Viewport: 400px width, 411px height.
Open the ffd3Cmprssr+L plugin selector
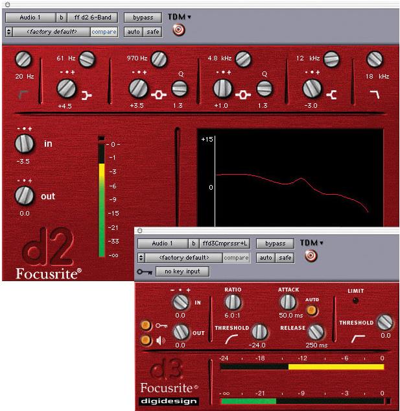(x=224, y=243)
